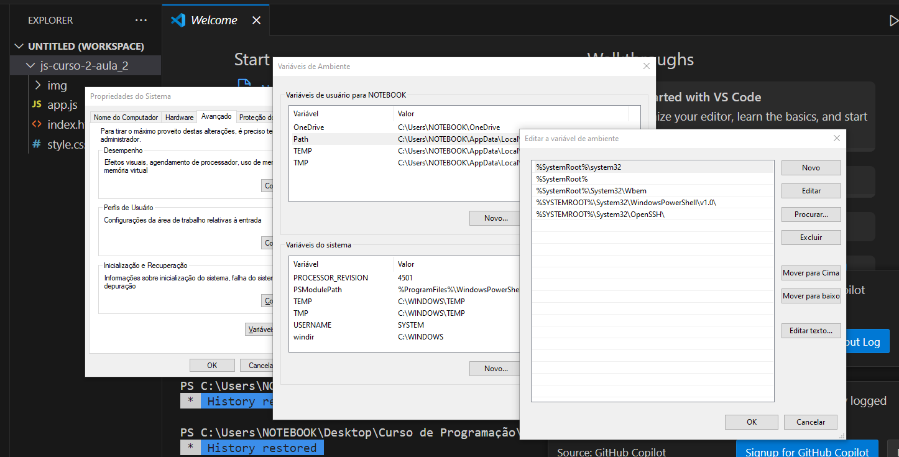Confirm with OK in edit variable dialog
899x457 pixels.
[x=752, y=422]
